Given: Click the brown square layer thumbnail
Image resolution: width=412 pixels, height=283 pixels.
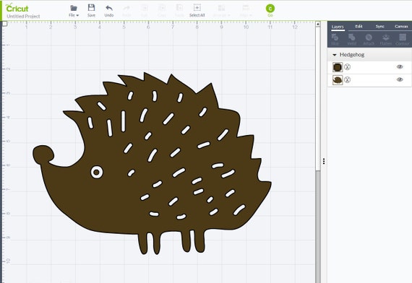Looking at the screenshot, I should click(338, 67).
